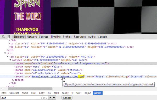
Task: Select the table breadcrumb
Action: point(57,93)
